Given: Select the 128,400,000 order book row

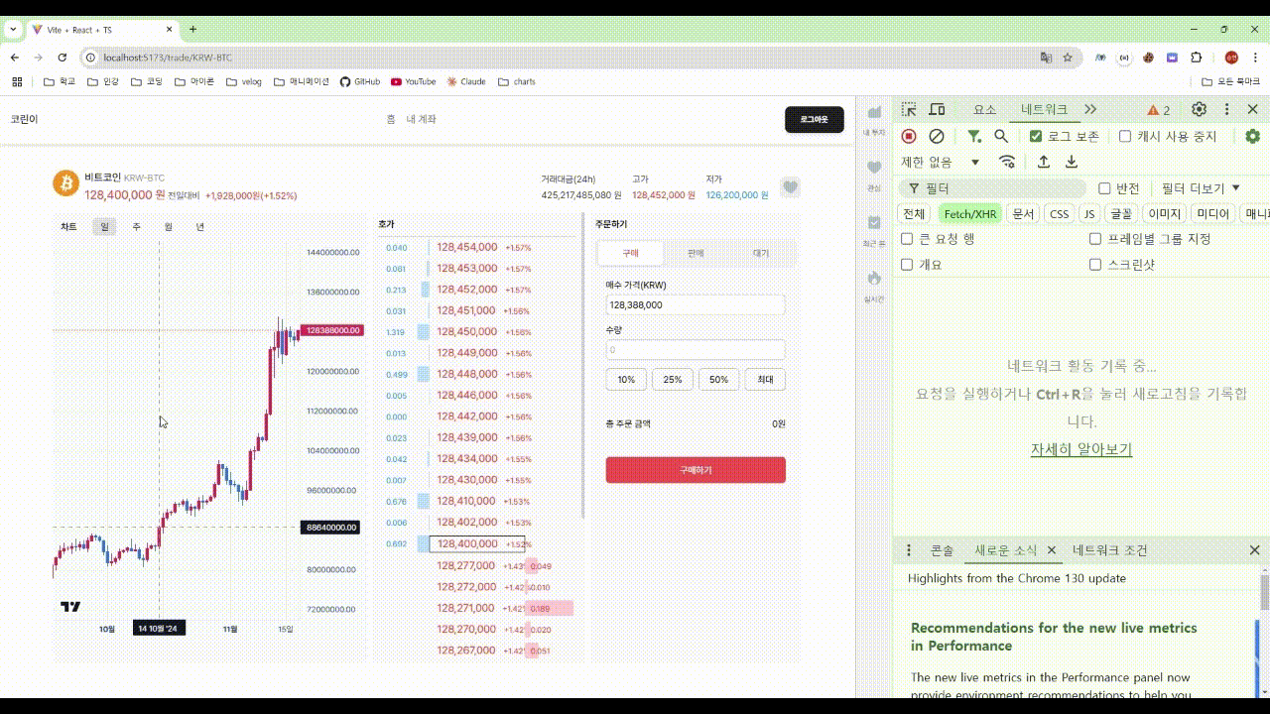Looking at the screenshot, I should [476, 544].
